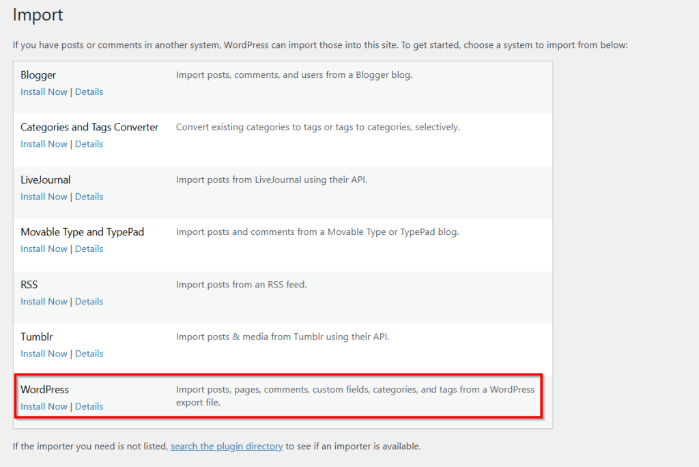The height and width of the screenshot is (467, 699).
Task: Install the Tumblr importer now
Action: pos(44,354)
